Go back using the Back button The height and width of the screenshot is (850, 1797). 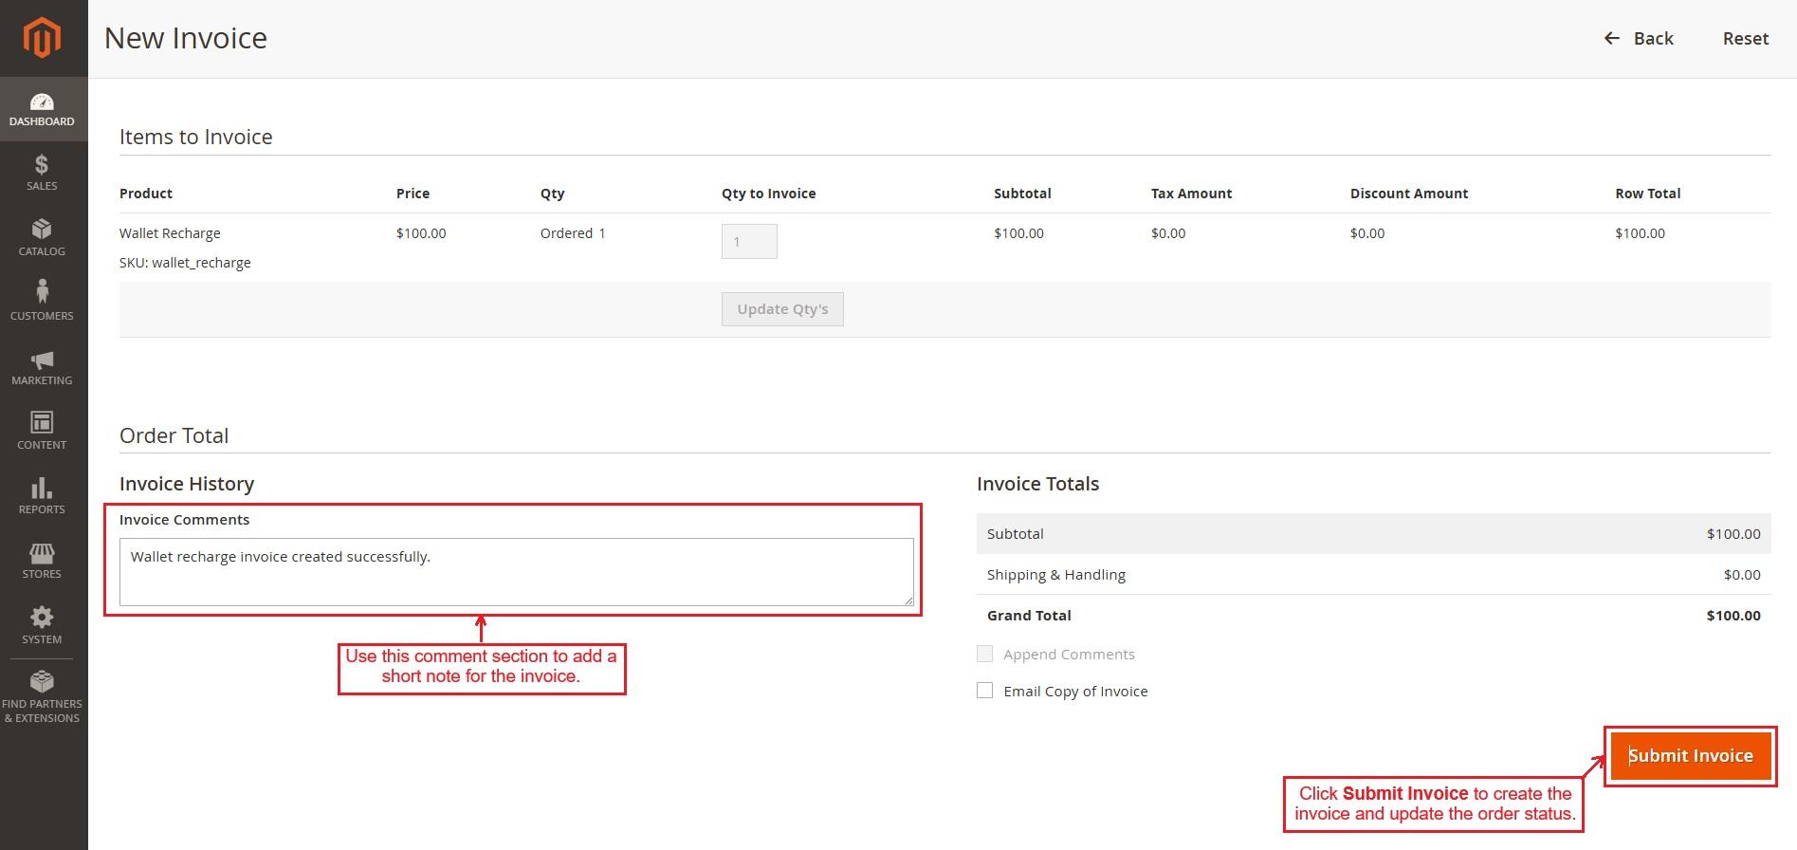click(1639, 39)
